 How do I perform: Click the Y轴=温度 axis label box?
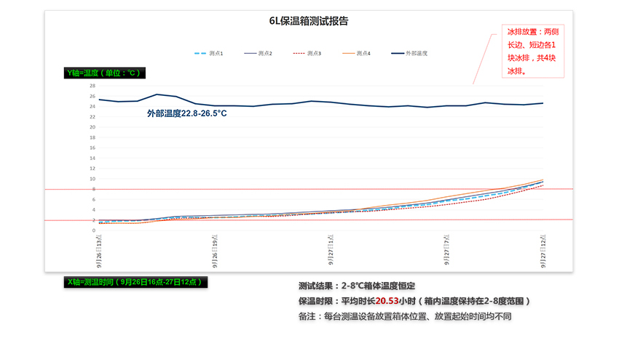point(105,73)
